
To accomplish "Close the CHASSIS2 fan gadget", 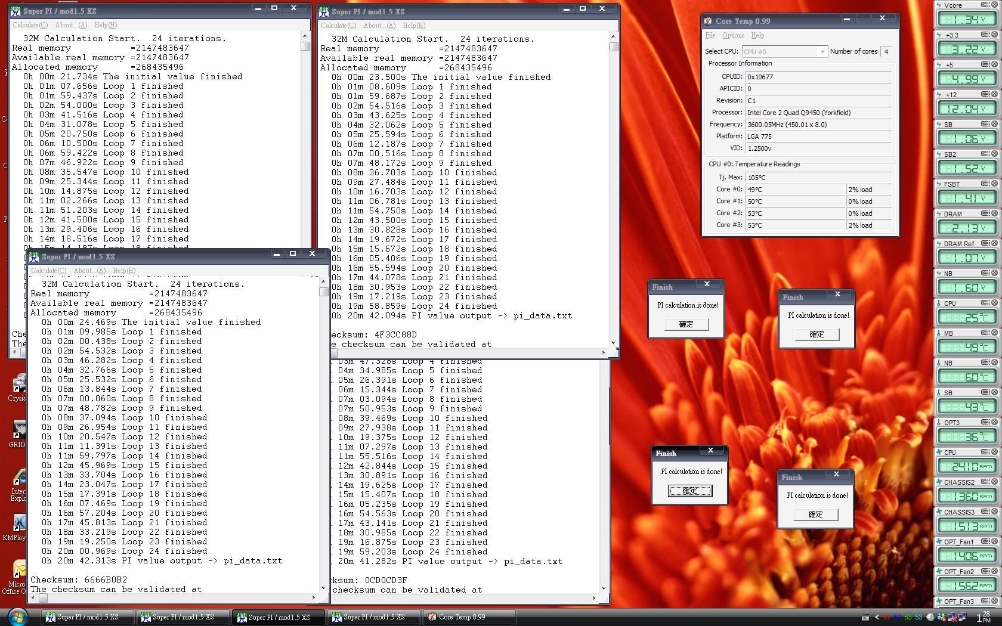I will (994, 482).
